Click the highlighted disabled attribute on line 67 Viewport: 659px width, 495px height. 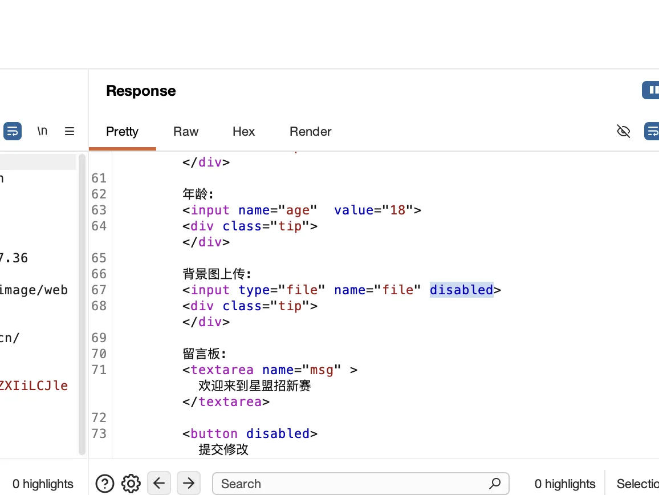pos(461,290)
